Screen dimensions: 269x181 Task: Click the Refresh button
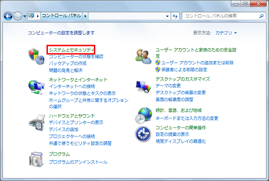point(175,16)
